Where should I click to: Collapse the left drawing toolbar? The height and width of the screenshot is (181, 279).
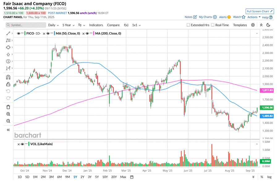pos(8,130)
